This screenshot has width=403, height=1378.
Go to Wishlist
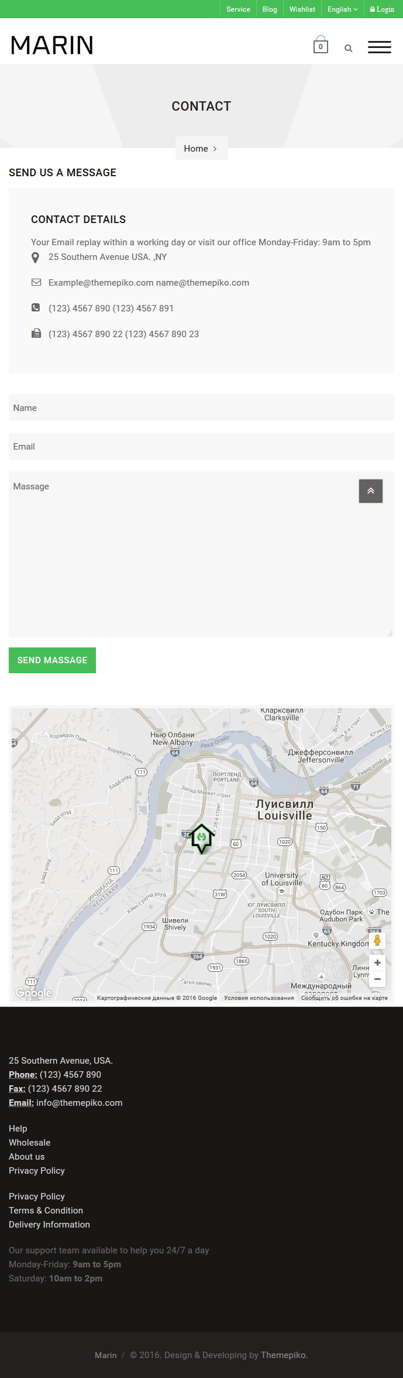pos(302,9)
